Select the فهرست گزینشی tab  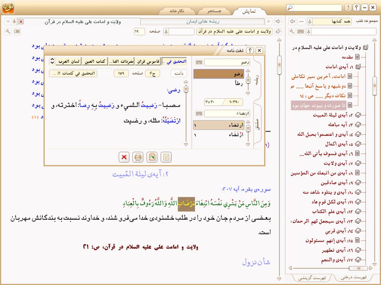[x=312, y=278]
